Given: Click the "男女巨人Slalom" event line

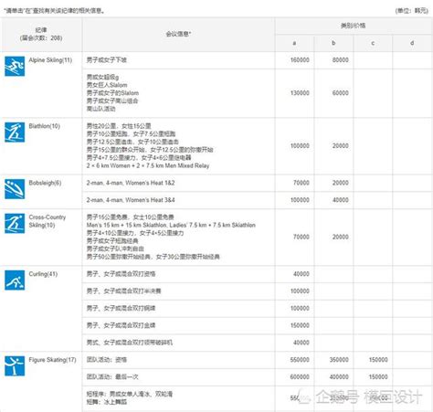Looking at the screenshot, I should 107,85.
